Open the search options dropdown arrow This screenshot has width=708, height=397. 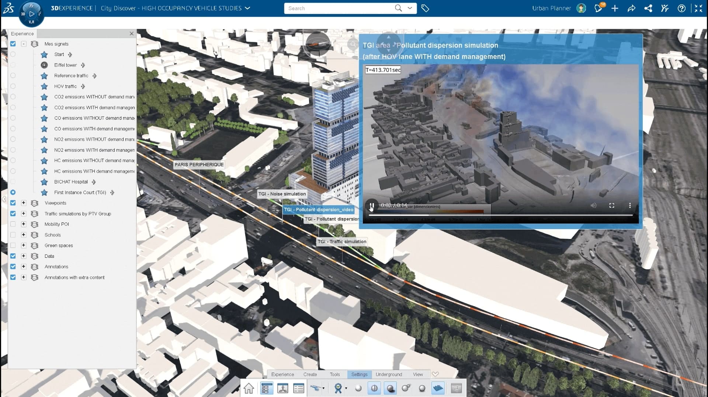coord(410,8)
